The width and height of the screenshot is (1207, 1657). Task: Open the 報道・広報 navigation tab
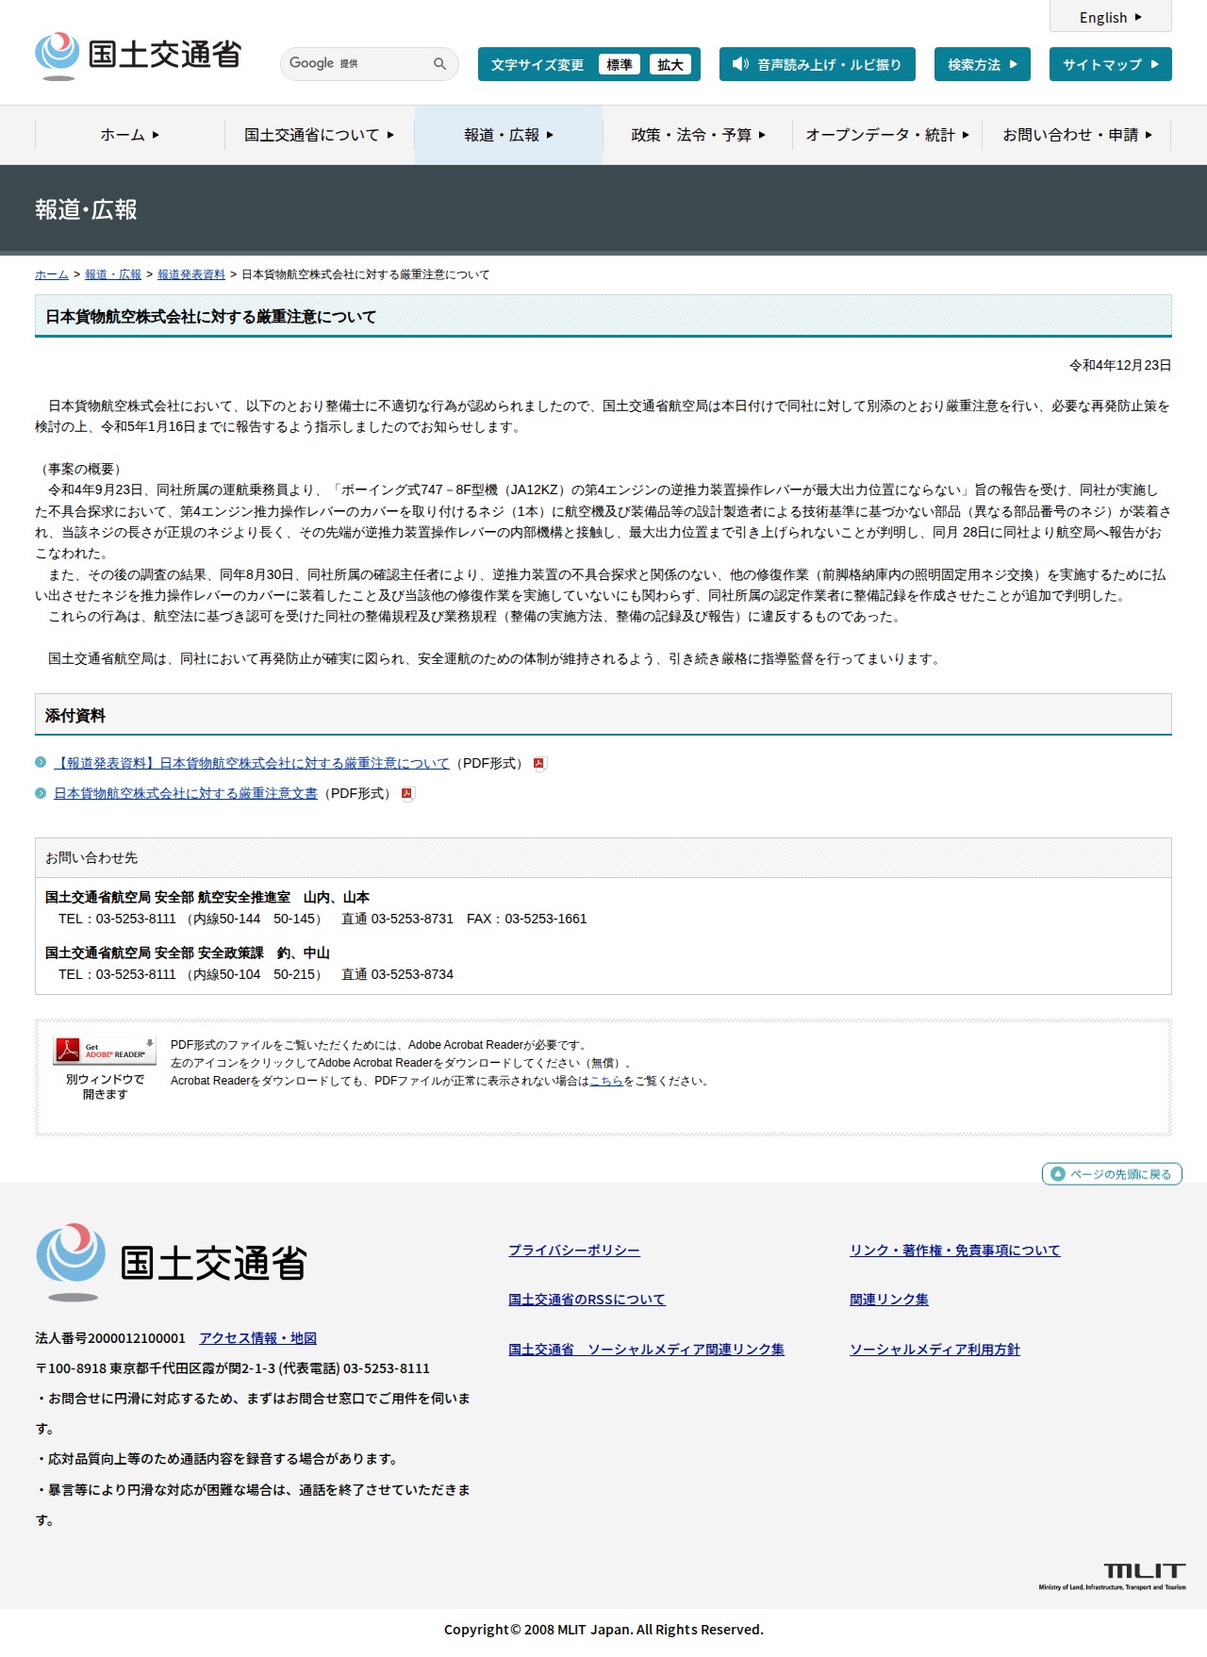(509, 135)
